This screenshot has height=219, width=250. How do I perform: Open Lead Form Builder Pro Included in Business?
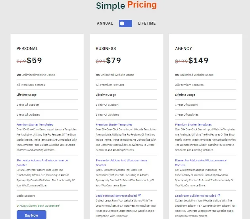[x=116, y=196]
